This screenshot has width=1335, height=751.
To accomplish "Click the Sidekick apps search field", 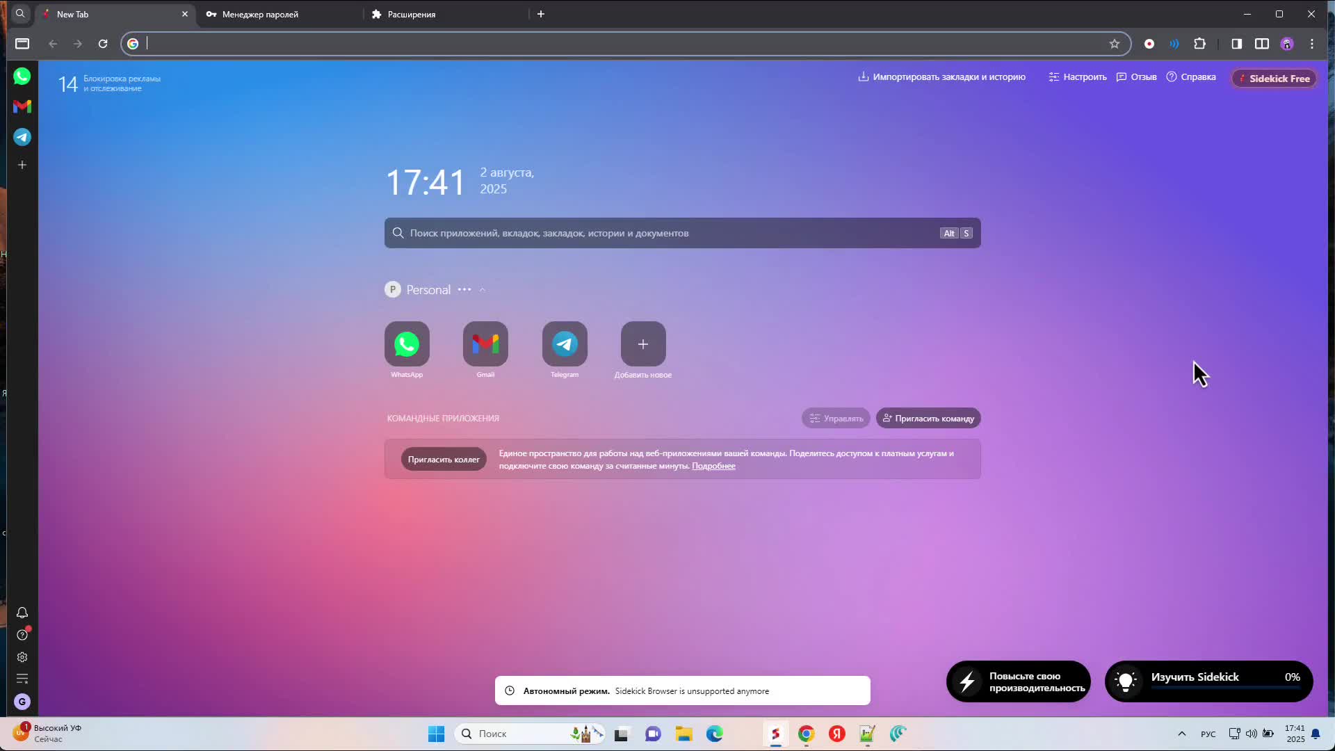I will (x=667, y=233).
